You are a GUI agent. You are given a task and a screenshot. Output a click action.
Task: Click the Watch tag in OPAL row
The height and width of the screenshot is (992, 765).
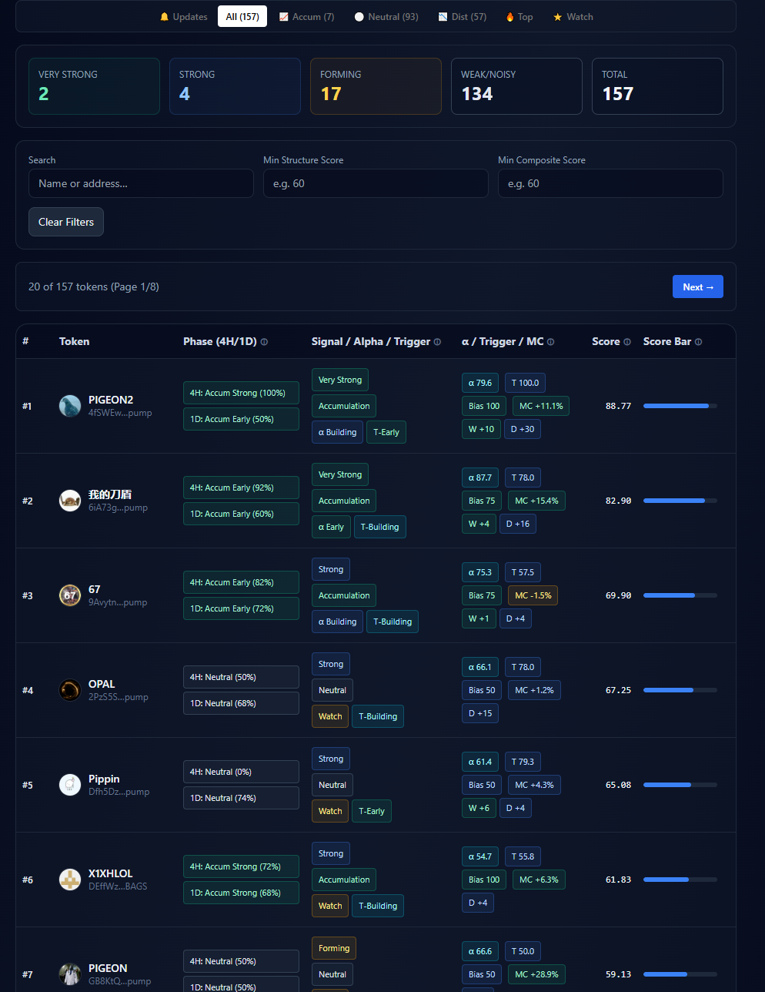[330, 716]
